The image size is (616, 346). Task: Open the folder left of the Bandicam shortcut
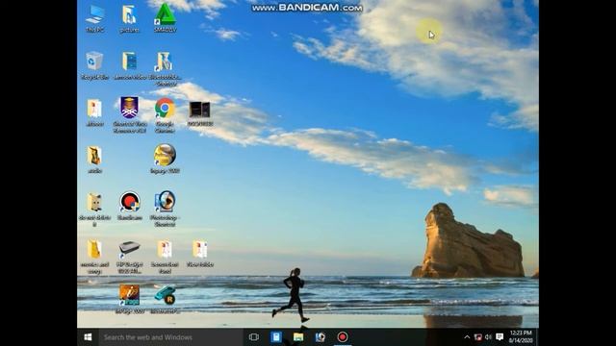[94, 209]
